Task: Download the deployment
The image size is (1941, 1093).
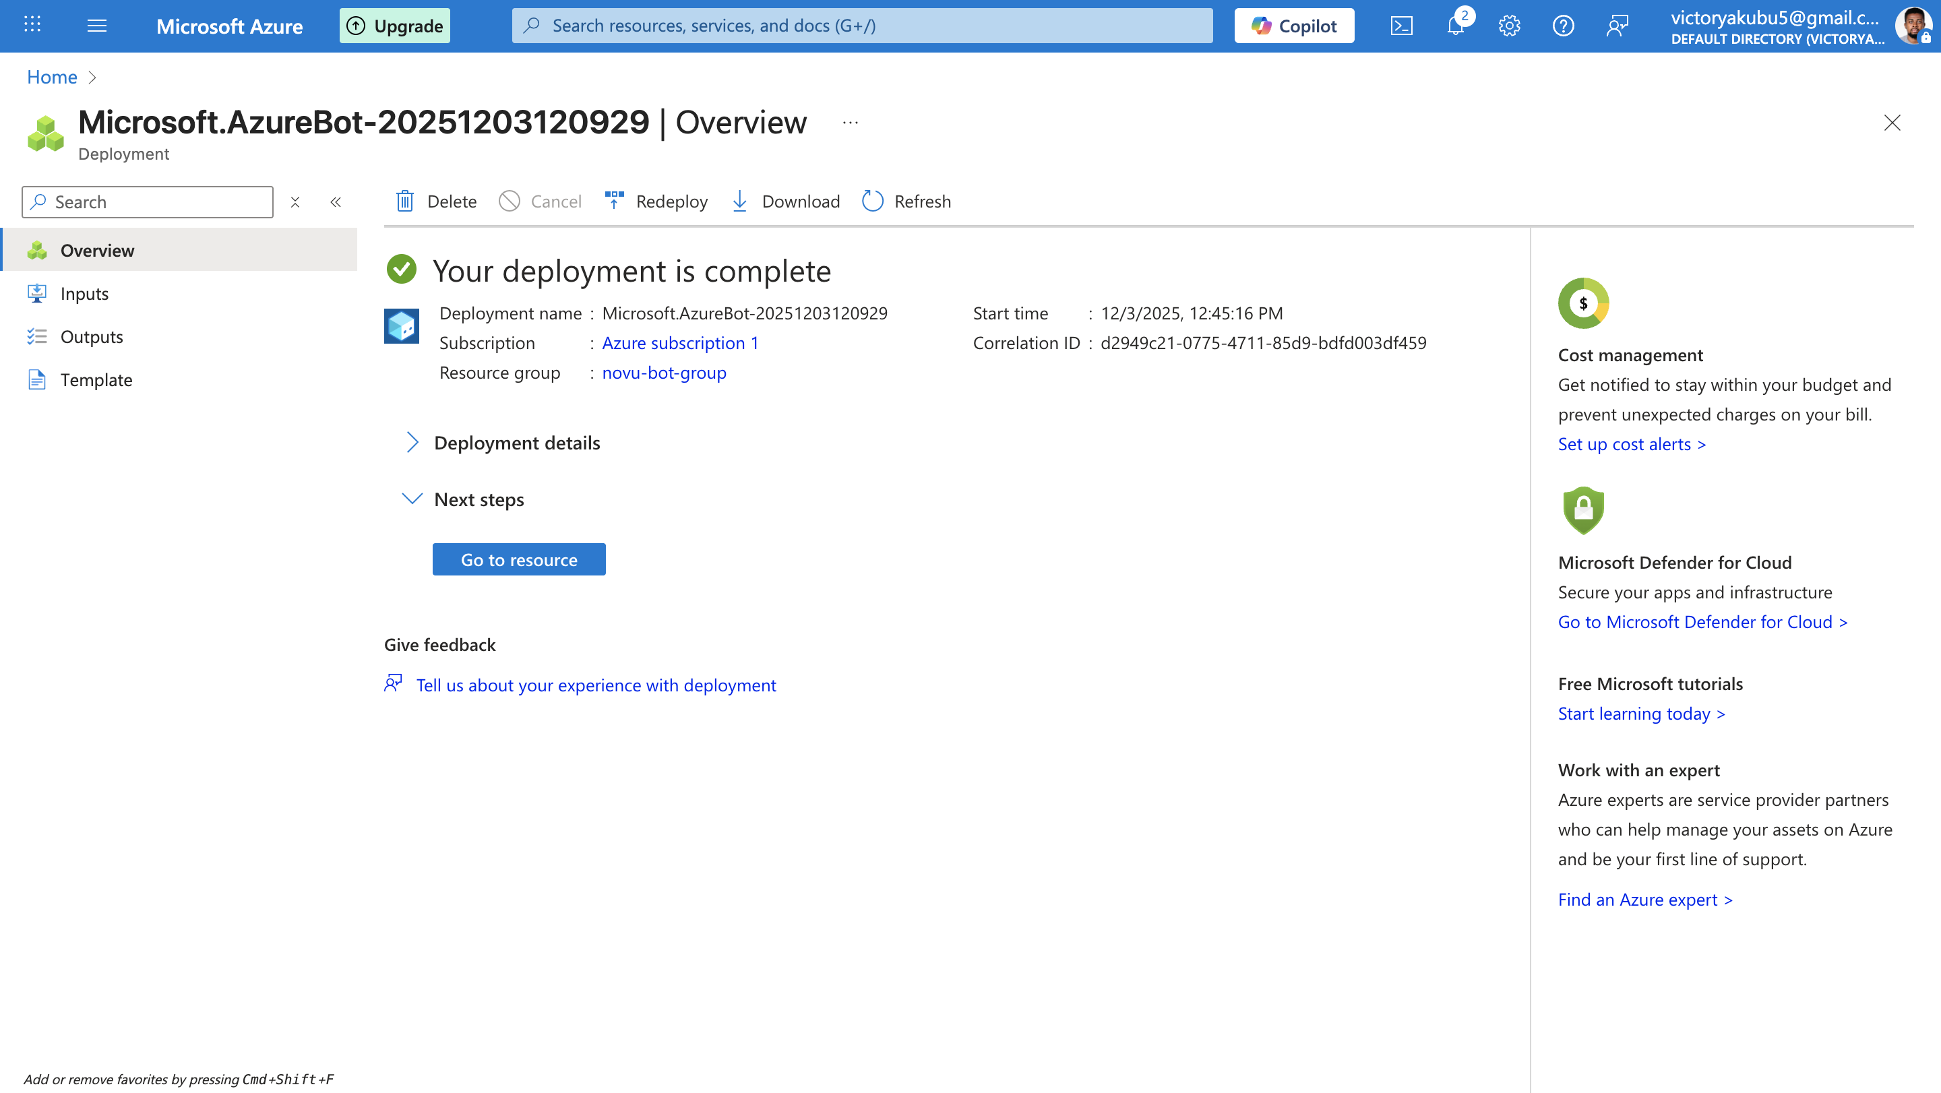Action: (x=785, y=201)
